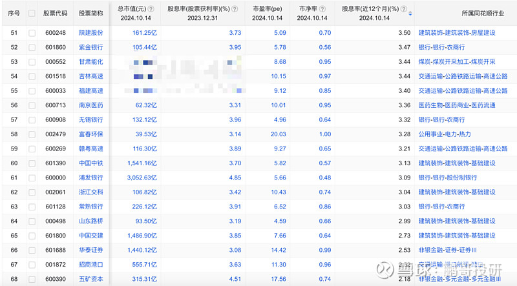Screen dimensions: 517x286
Task: Open stock link 华泰证券
Action: pos(91,250)
